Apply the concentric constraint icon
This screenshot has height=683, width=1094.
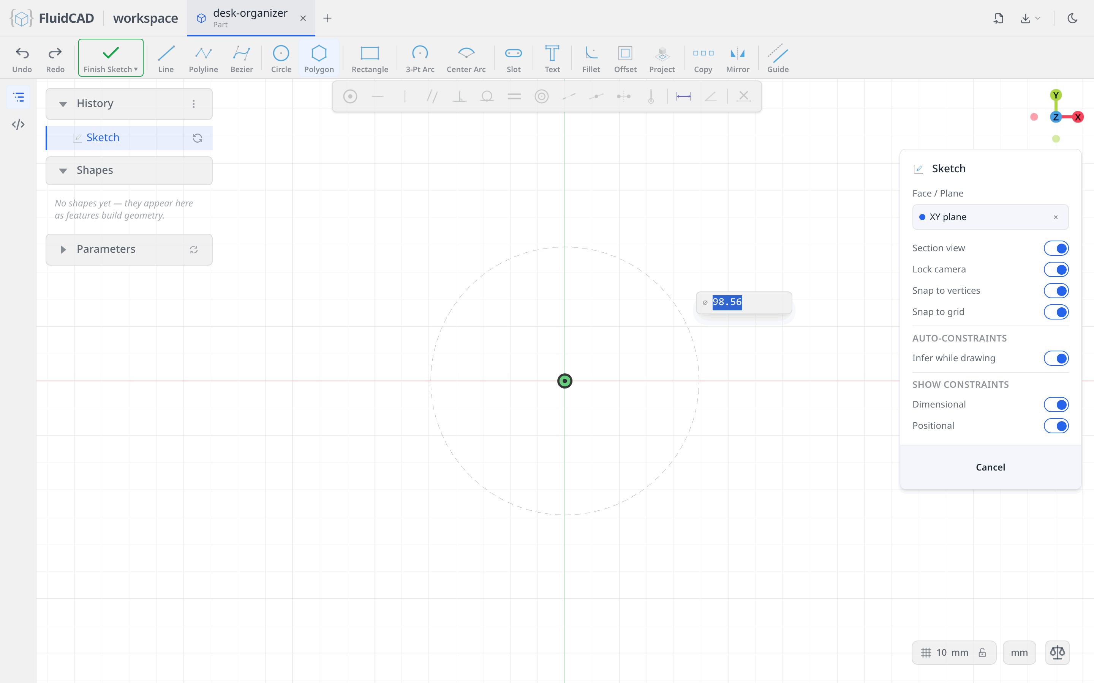pos(542,96)
